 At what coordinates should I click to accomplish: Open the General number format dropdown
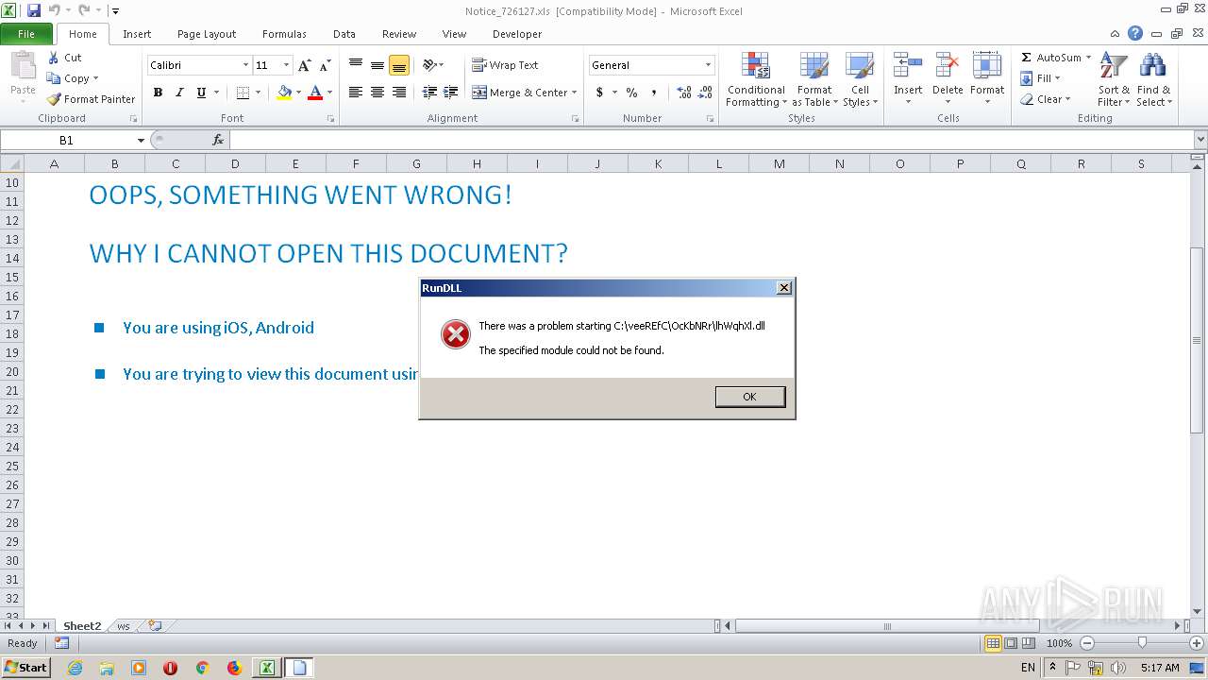[x=708, y=65]
